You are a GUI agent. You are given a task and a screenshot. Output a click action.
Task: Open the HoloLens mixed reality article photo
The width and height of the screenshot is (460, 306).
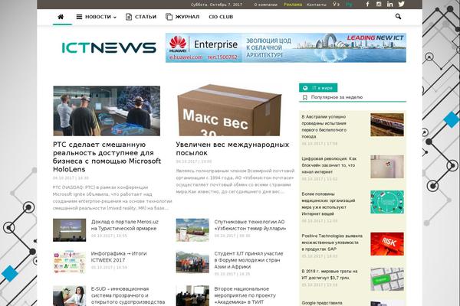click(107, 111)
